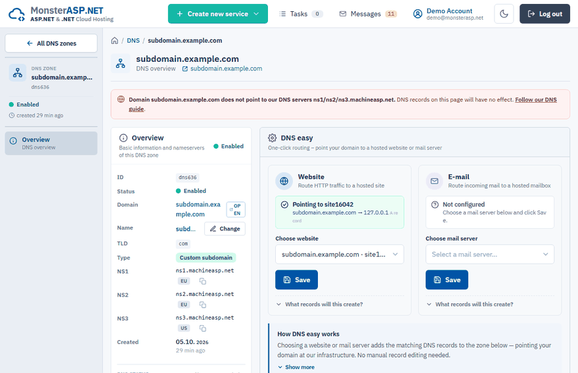Click the Not configured question icon
Screen dimensions: 578x373
coord(435,205)
